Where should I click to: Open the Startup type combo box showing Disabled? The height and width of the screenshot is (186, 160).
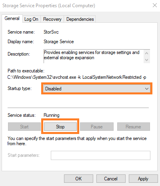pyautogui.click(x=97, y=89)
